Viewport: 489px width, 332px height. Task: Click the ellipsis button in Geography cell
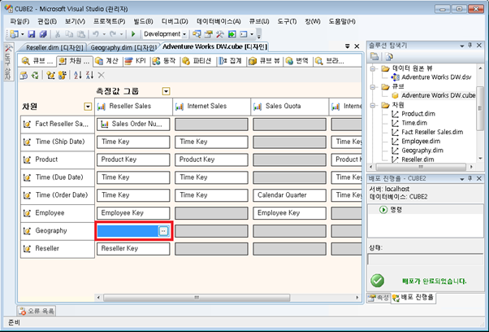[x=163, y=231]
